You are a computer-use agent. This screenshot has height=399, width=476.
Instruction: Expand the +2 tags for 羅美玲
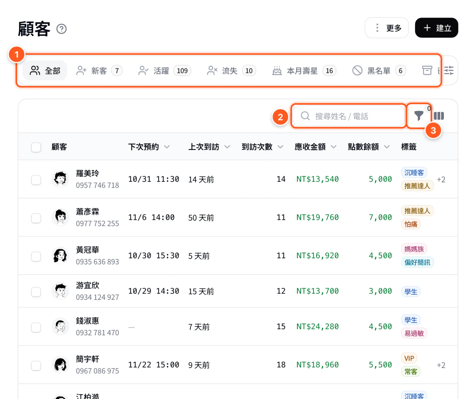pyautogui.click(x=441, y=179)
